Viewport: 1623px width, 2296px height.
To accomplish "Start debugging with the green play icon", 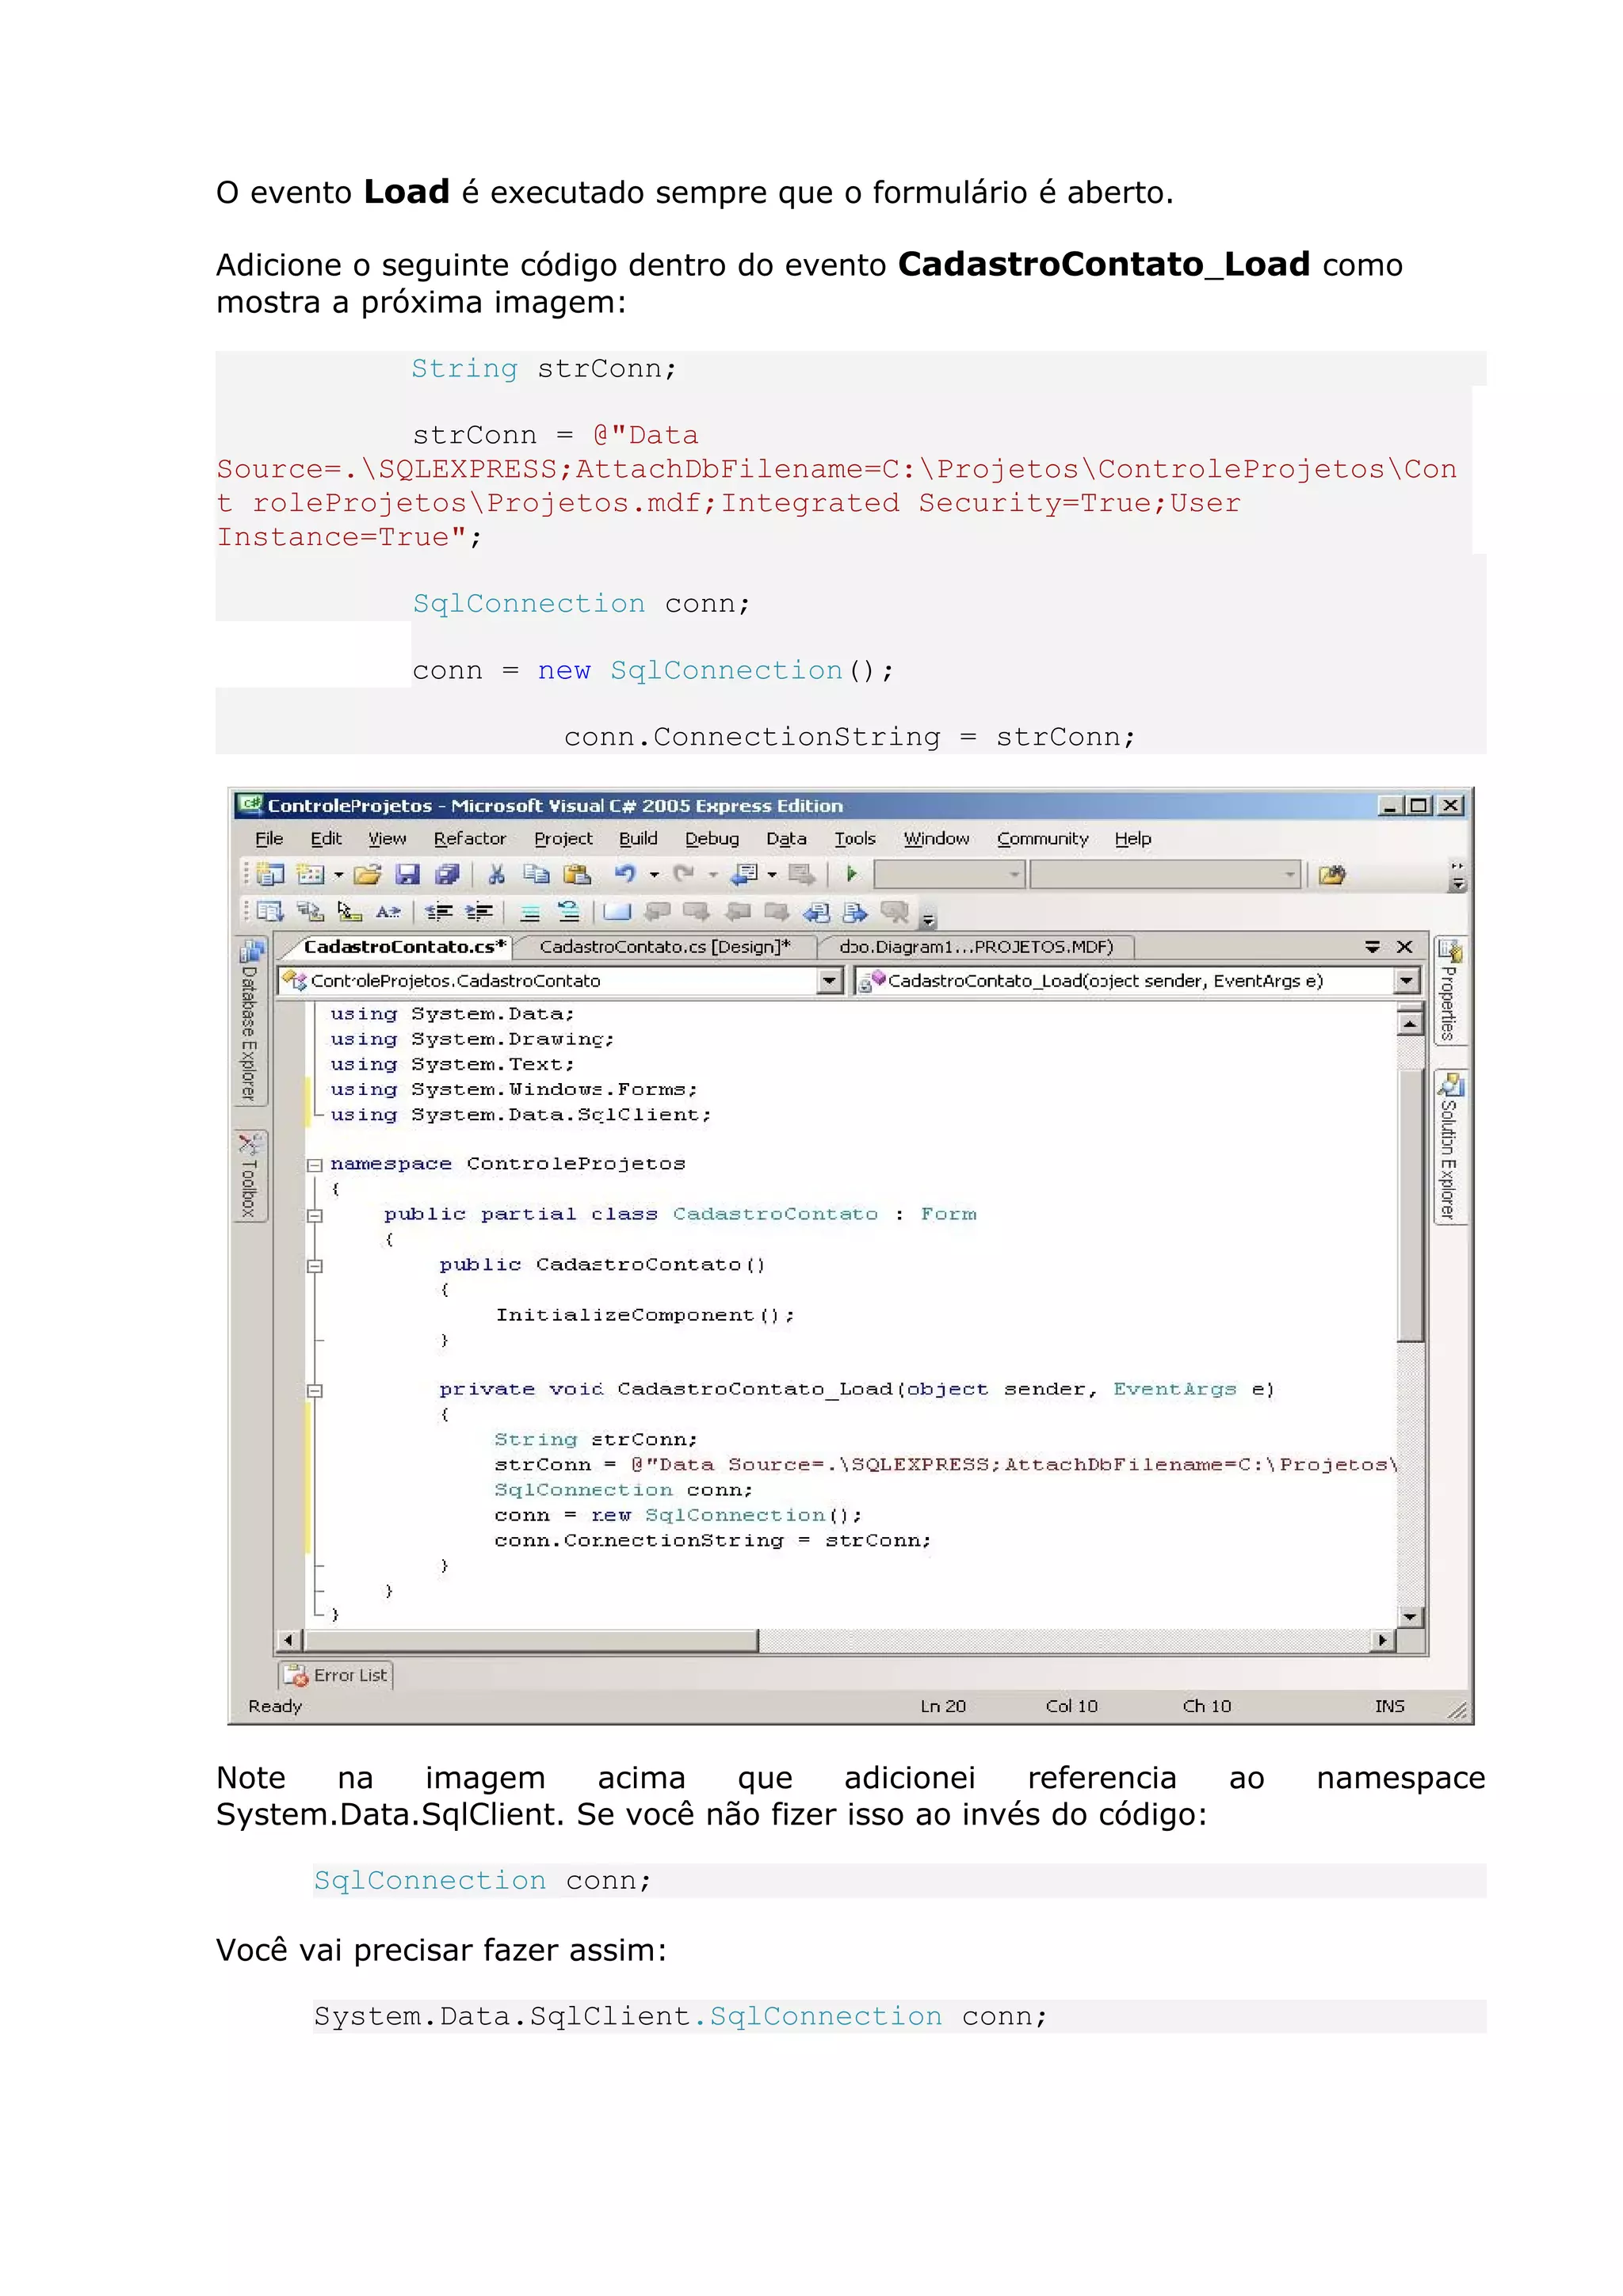I will coord(851,874).
